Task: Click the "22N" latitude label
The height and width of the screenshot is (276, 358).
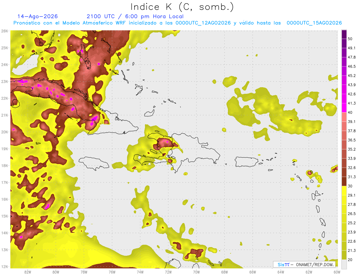Action: (4, 98)
